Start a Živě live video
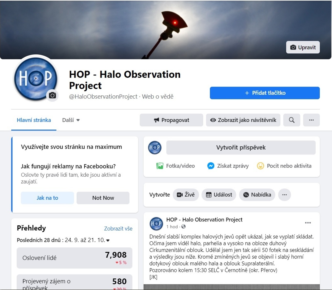 [x=186, y=195]
